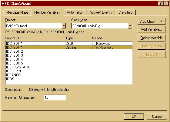Expand the Class name combo box
170x122 pixels.
pyautogui.click(x=130, y=26)
